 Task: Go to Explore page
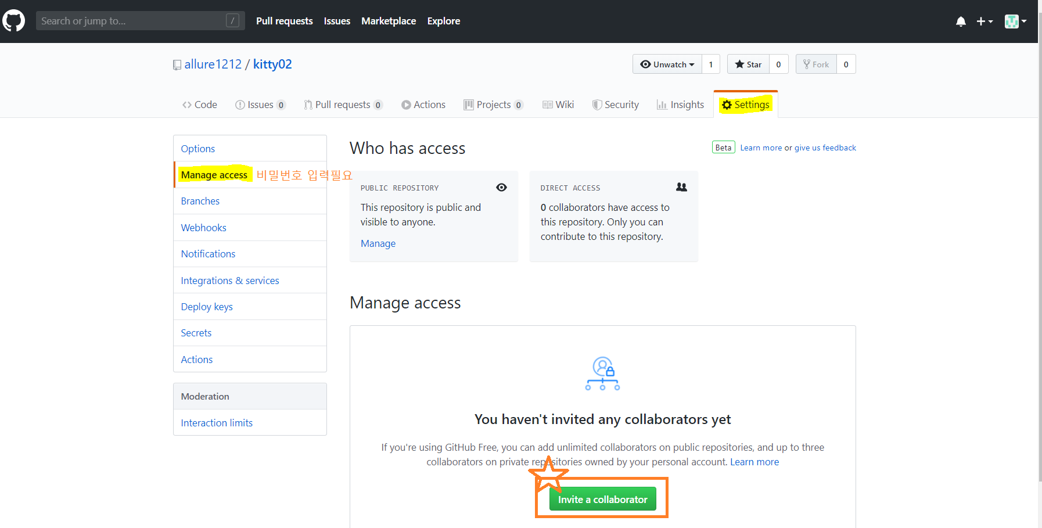444,21
